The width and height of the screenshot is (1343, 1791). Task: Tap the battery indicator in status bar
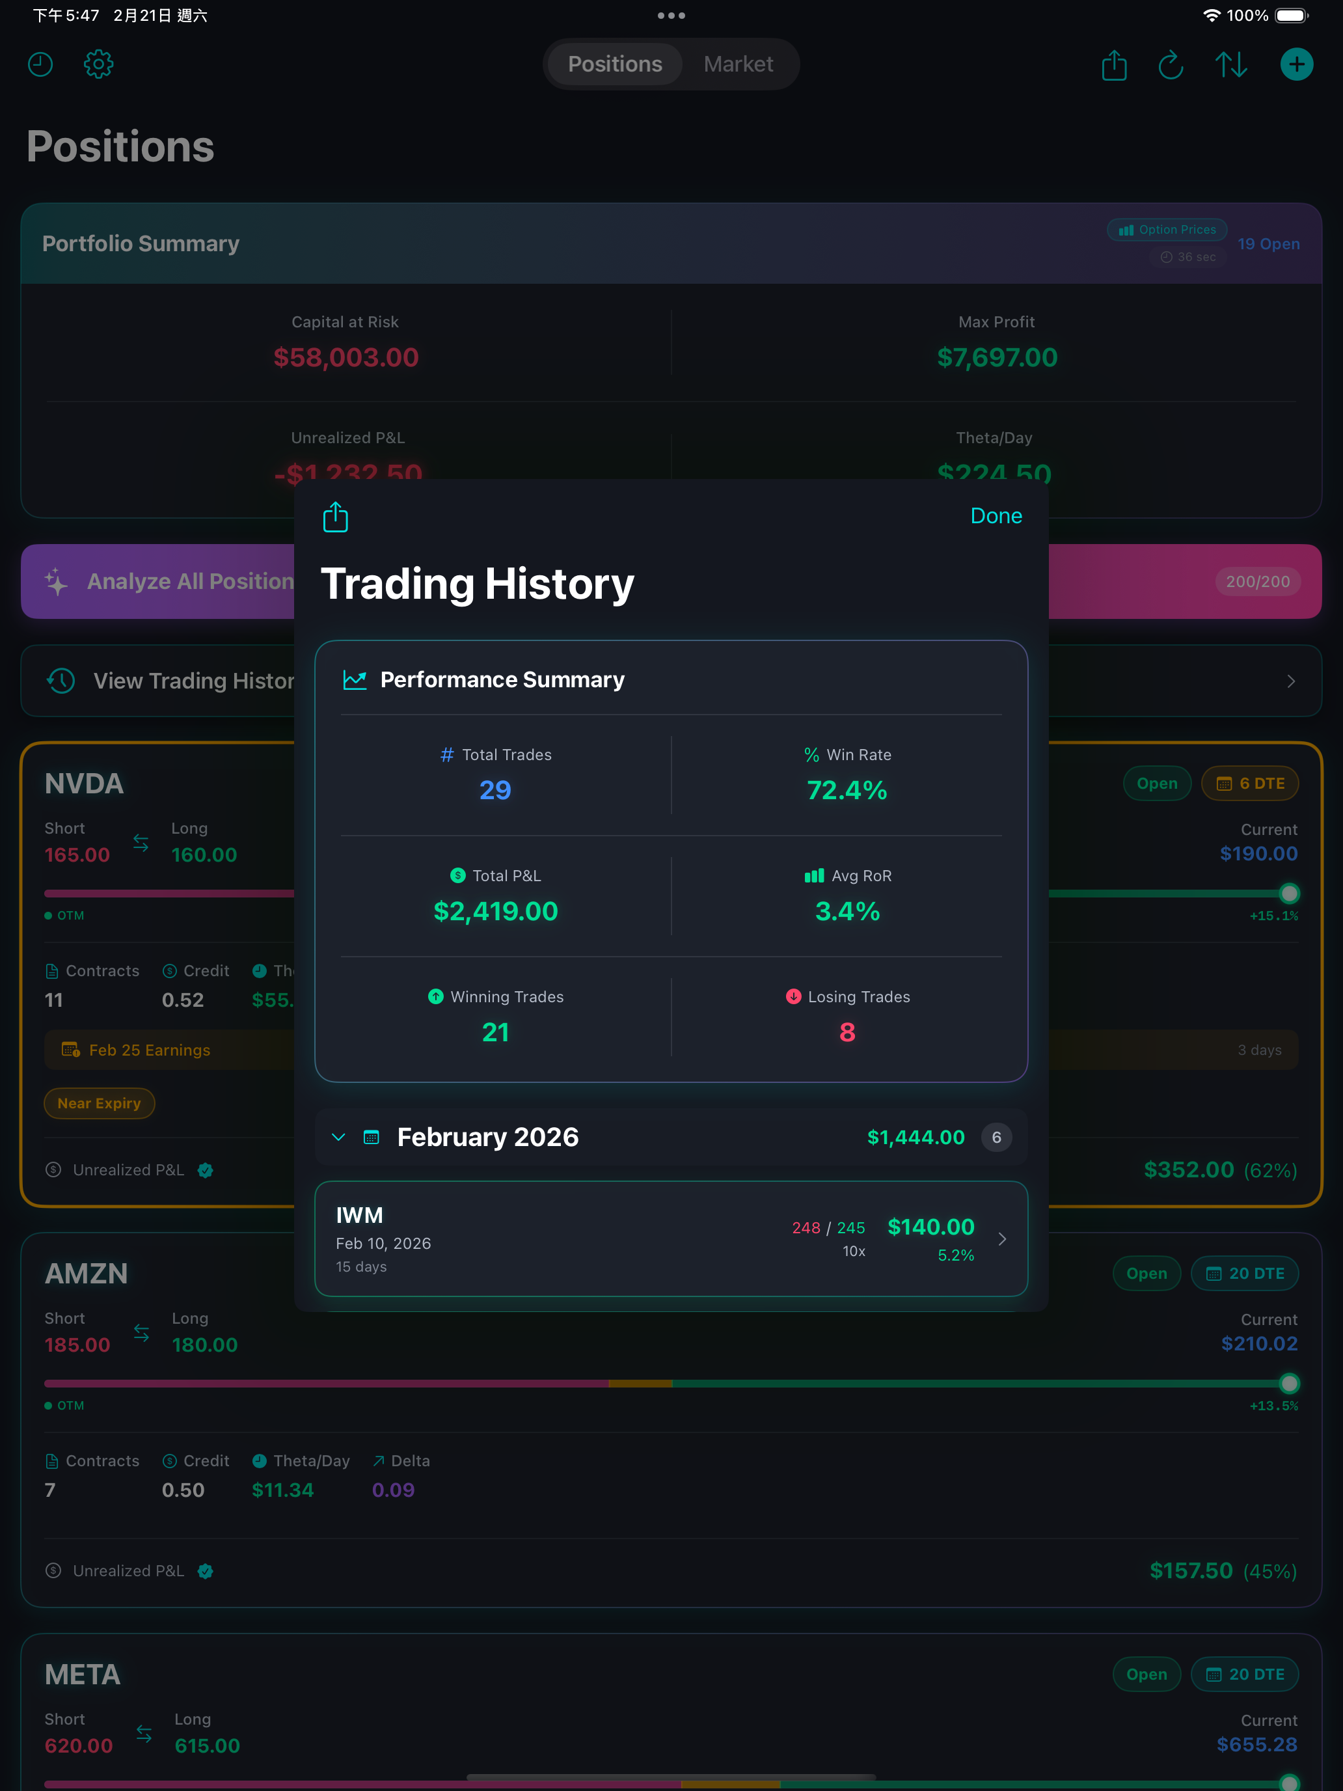point(1292,16)
